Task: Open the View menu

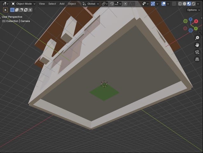Action: pos(42,4)
